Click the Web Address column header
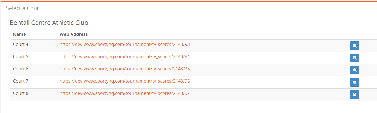This screenshot has width=377, height=113. 74,34
